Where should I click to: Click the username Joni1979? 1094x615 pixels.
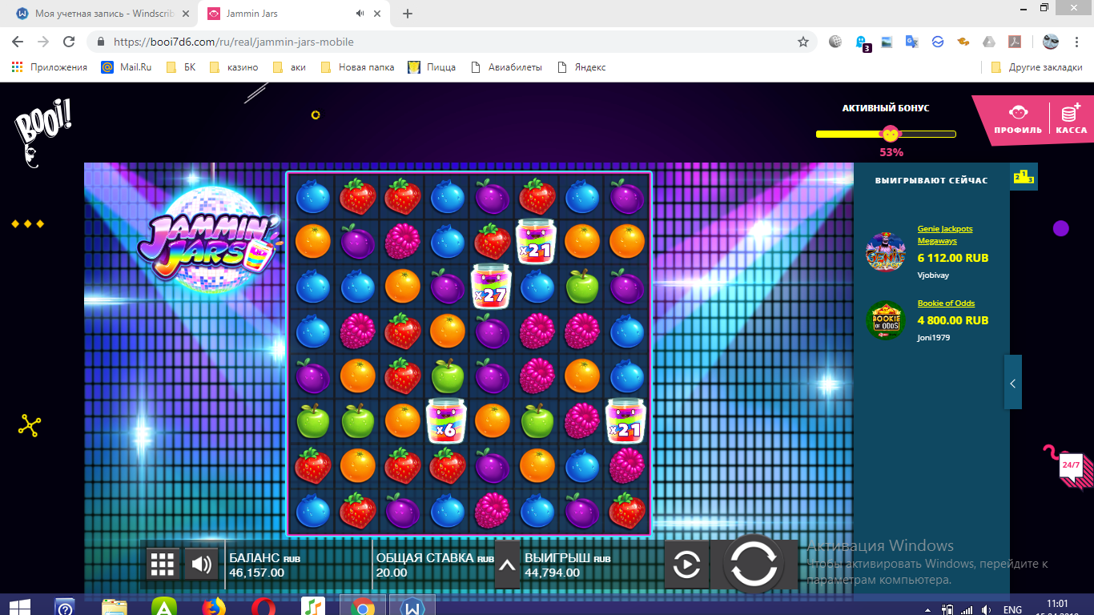pos(935,337)
